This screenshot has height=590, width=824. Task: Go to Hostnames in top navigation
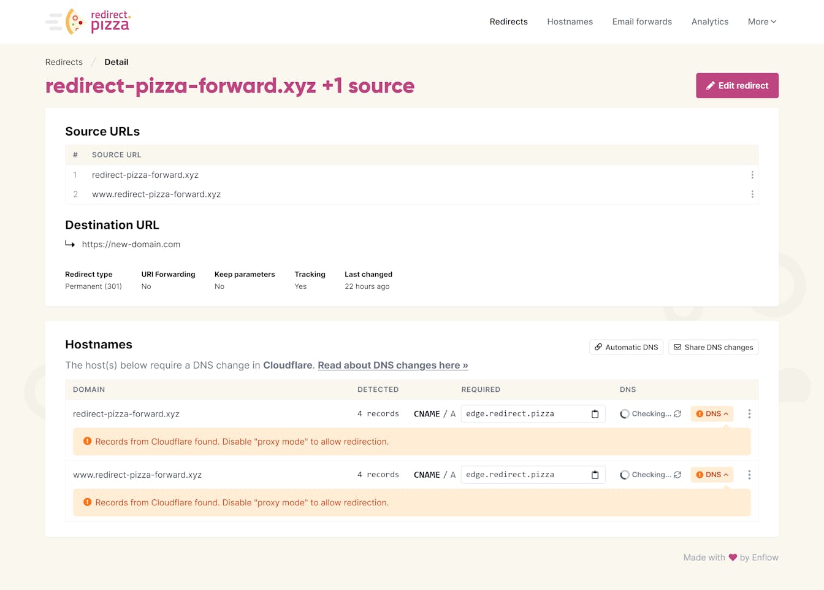click(570, 21)
